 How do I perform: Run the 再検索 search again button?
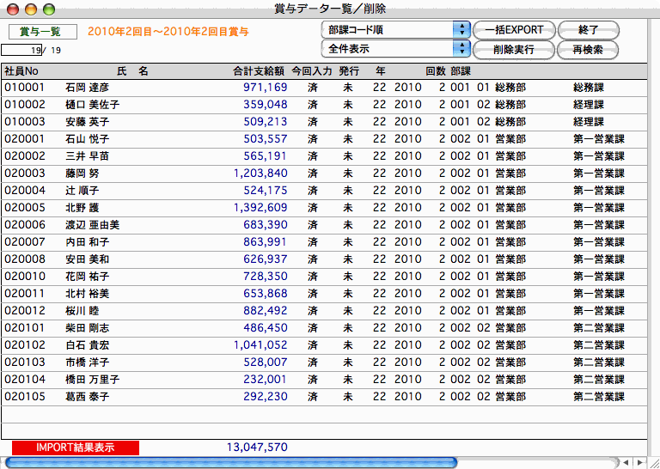587,49
